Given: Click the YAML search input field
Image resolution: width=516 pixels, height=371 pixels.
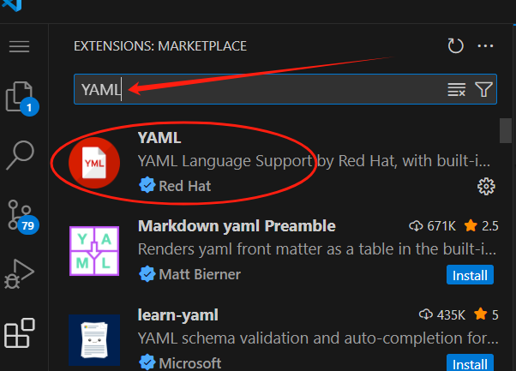Looking at the screenshot, I should [x=257, y=89].
